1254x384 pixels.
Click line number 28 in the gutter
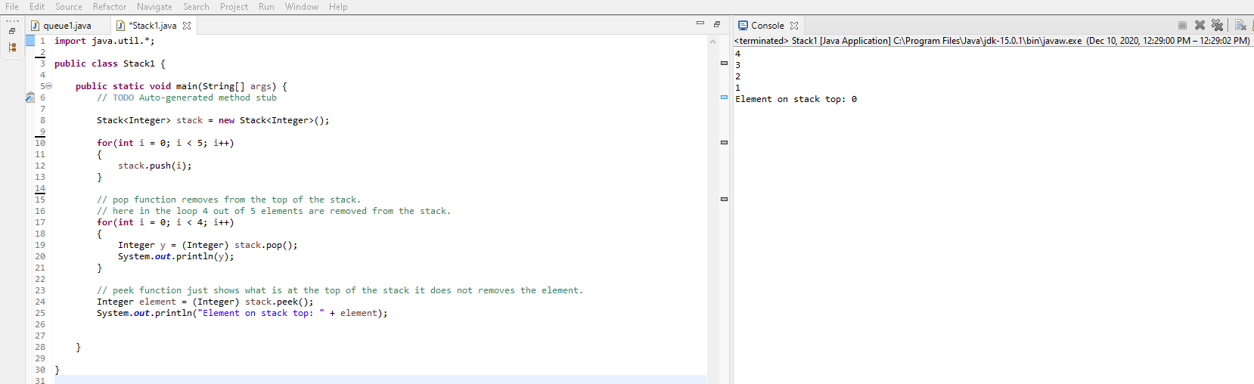pyautogui.click(x=40, y=347)
